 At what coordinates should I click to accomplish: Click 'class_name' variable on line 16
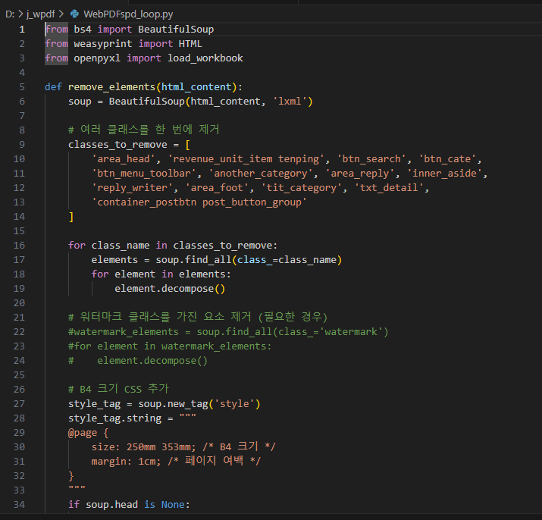point(121,246)
